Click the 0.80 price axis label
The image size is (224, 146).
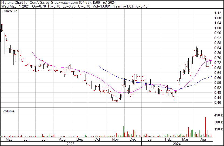tap(218, 53)
